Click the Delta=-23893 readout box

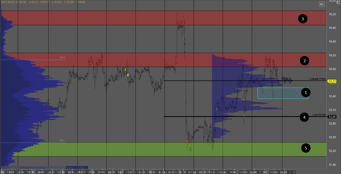click(x=77, y=168)
